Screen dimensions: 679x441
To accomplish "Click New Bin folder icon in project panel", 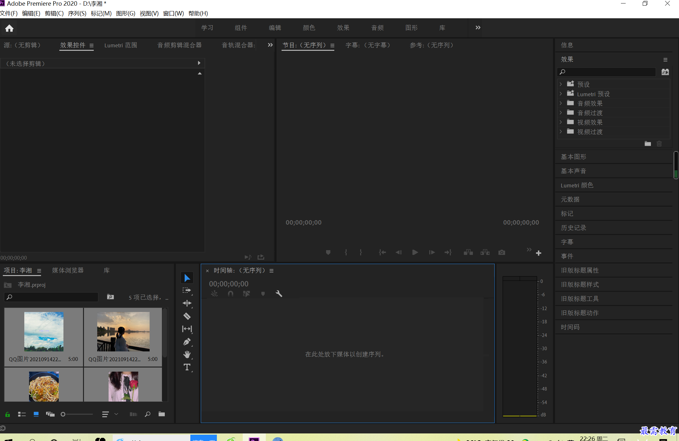I will point(162,414).
